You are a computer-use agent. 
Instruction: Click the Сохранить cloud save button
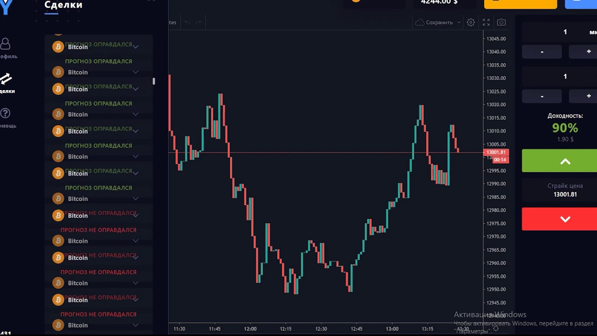(434, 22)
